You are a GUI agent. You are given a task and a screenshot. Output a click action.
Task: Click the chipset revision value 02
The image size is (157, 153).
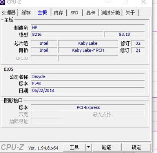point(138,43)
